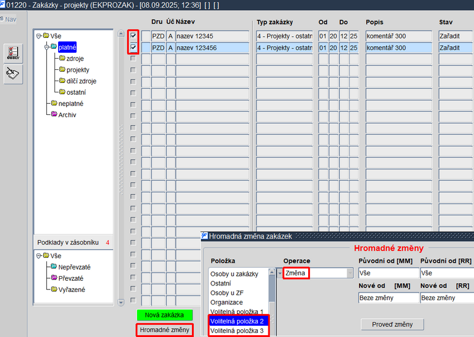Click the Hromadné změny button
The height and width of the screenshot is (337, 474).
click(x=165, y=330)
